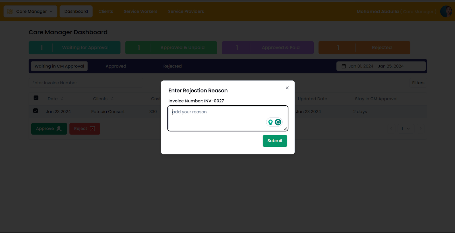Expand the page number dropdown
Viewport: 455px width, 233px height.
[x=406, y=129]
